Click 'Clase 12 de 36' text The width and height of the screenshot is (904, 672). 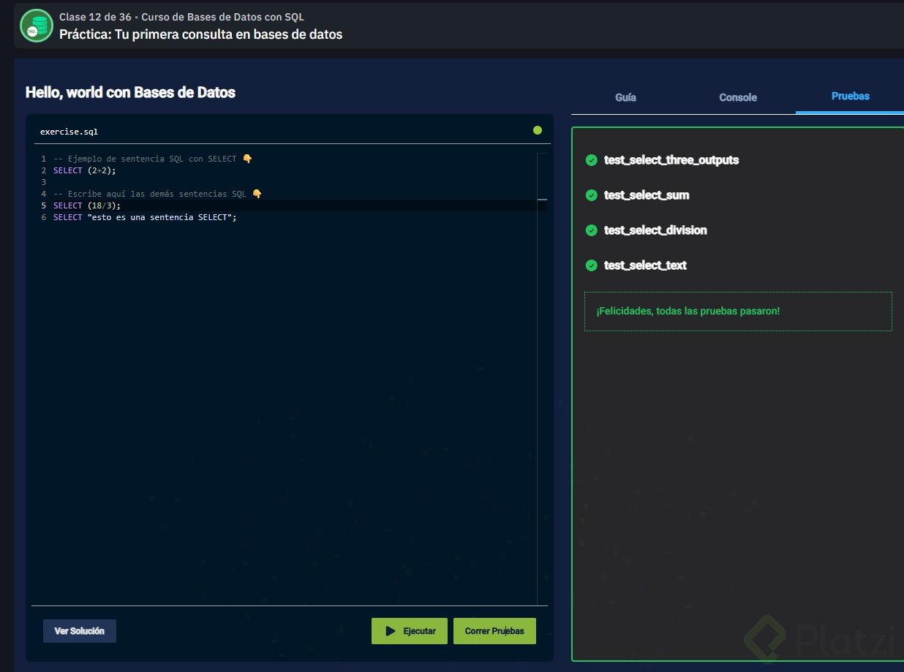click(x=95, y=17)
